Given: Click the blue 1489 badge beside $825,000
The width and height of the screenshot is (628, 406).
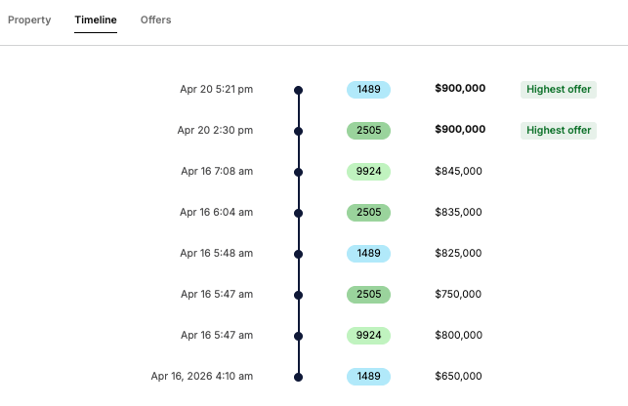Looking at the screenshot, I should tap(368, 254).
